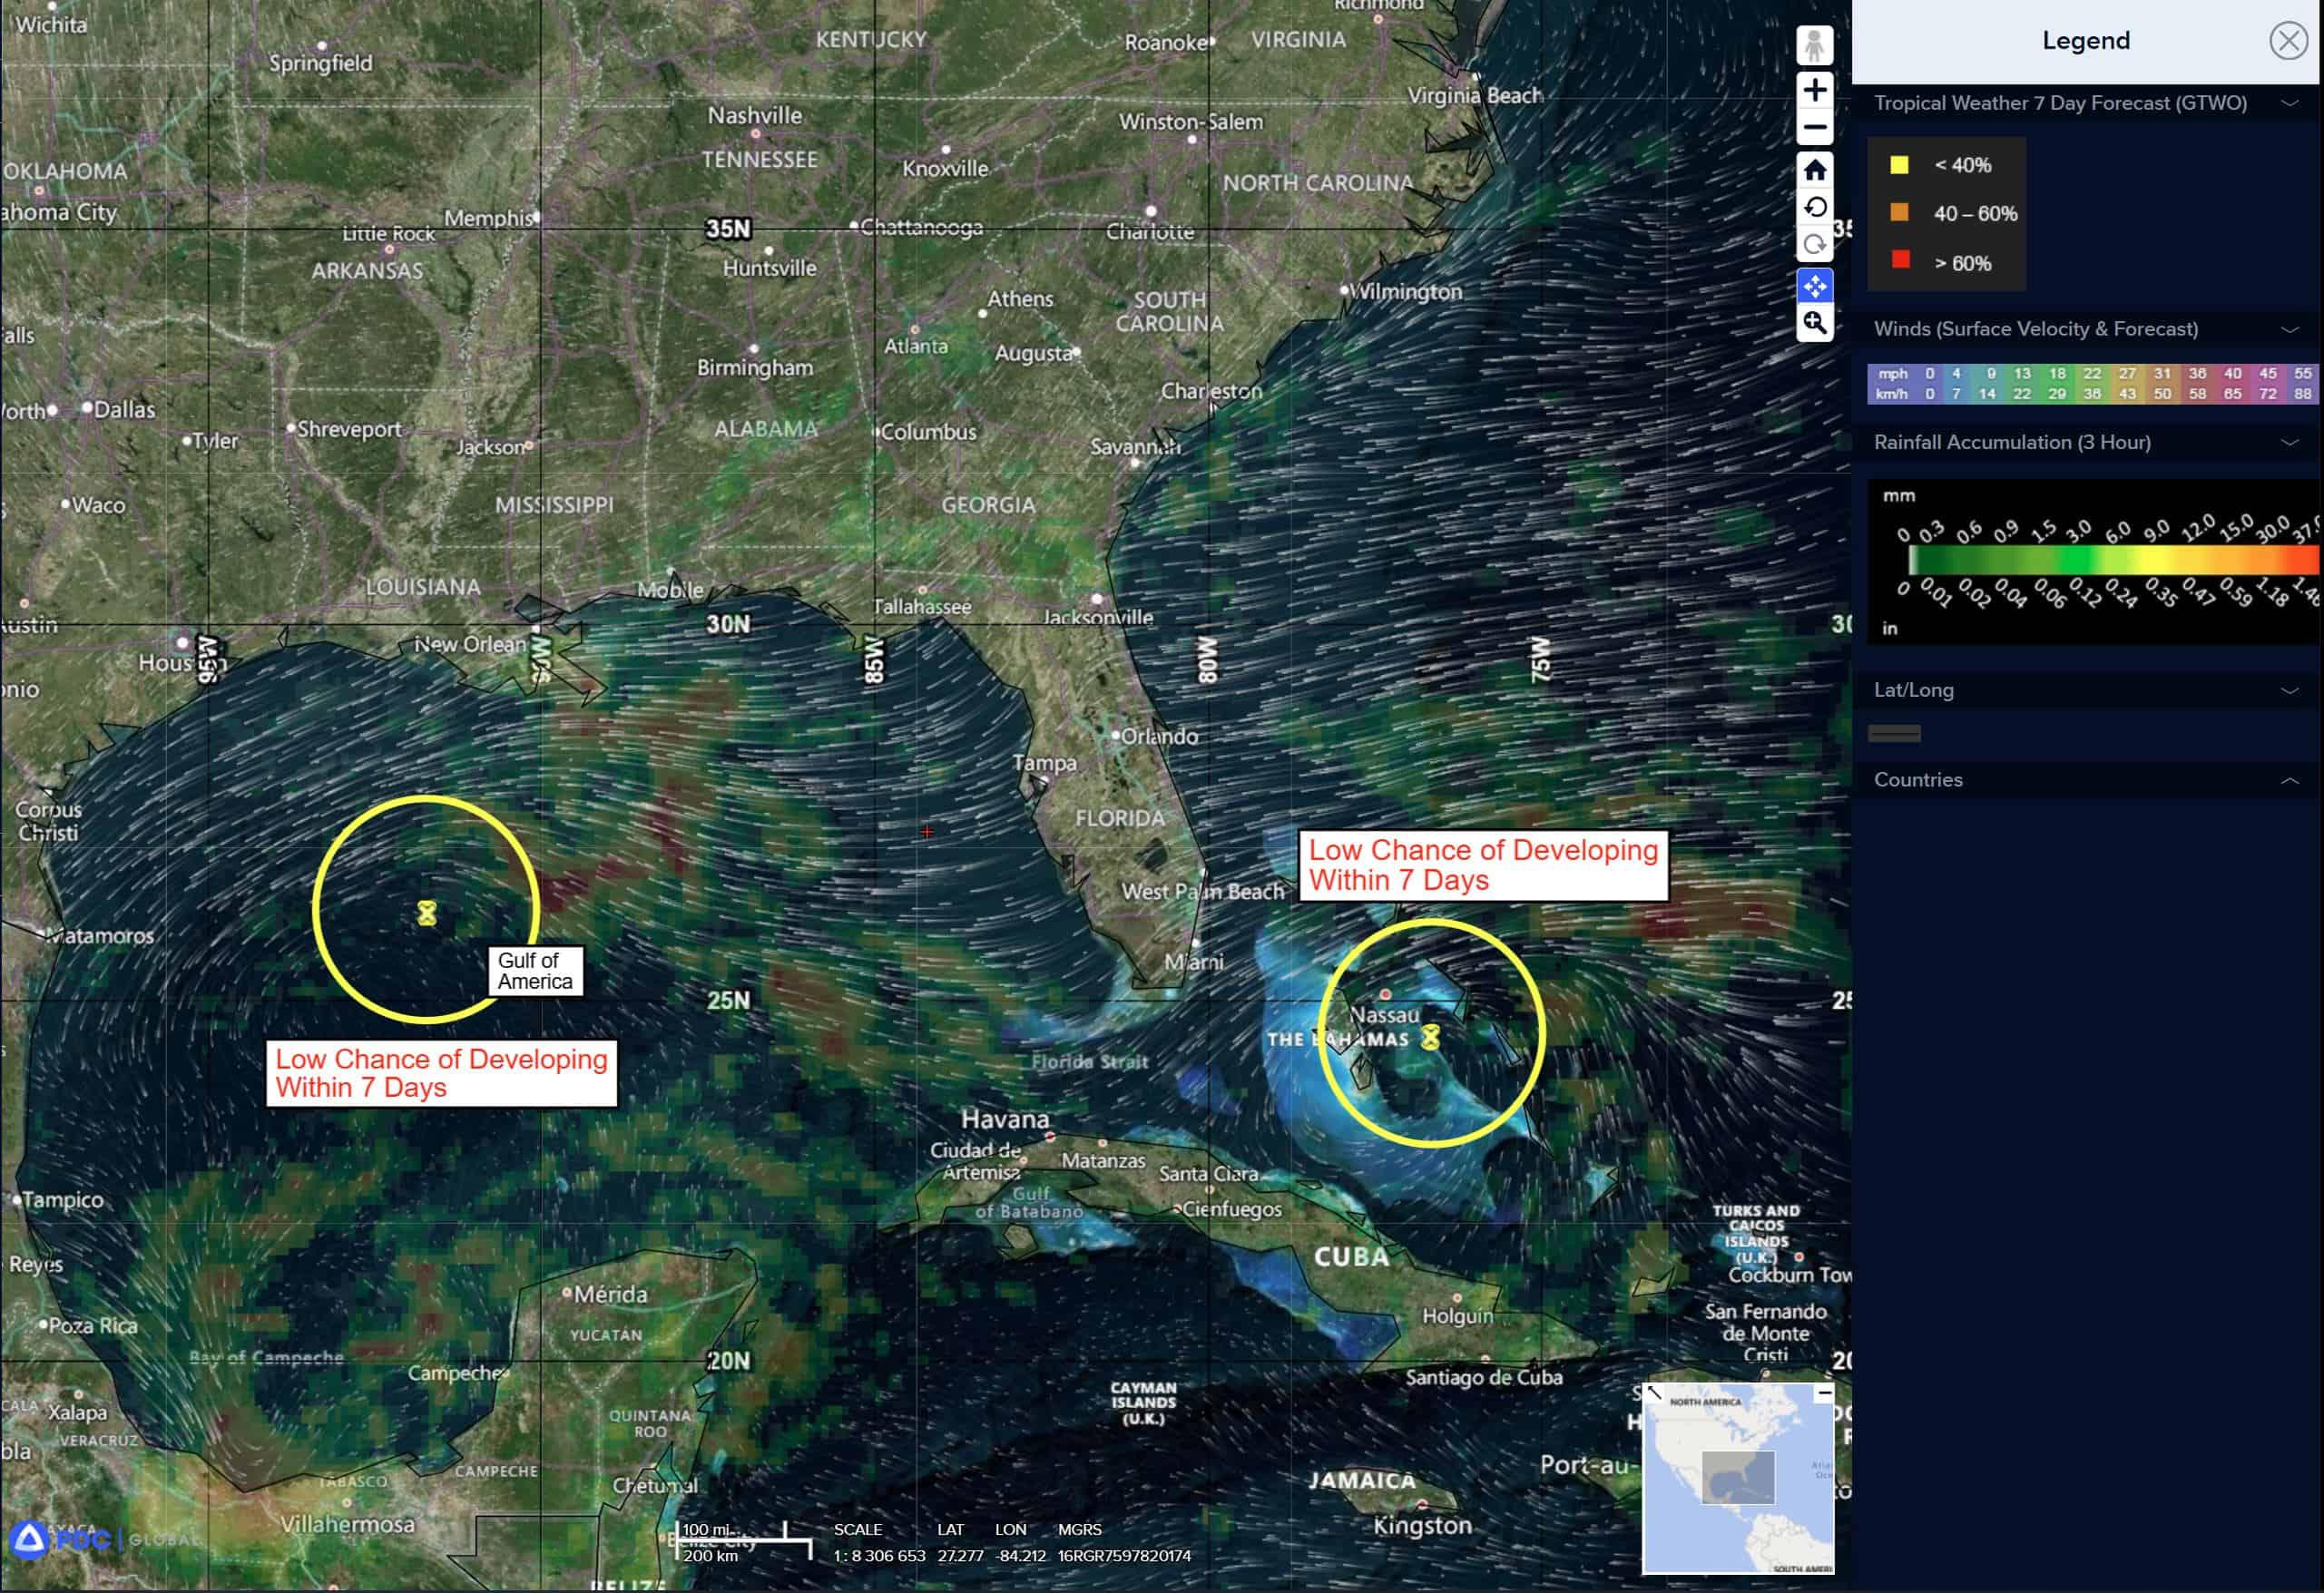Collapse Rainfall Accumulation (3 Hour) section
The width and height of the screenshot is (2324, 1593).
[2289, 442]
